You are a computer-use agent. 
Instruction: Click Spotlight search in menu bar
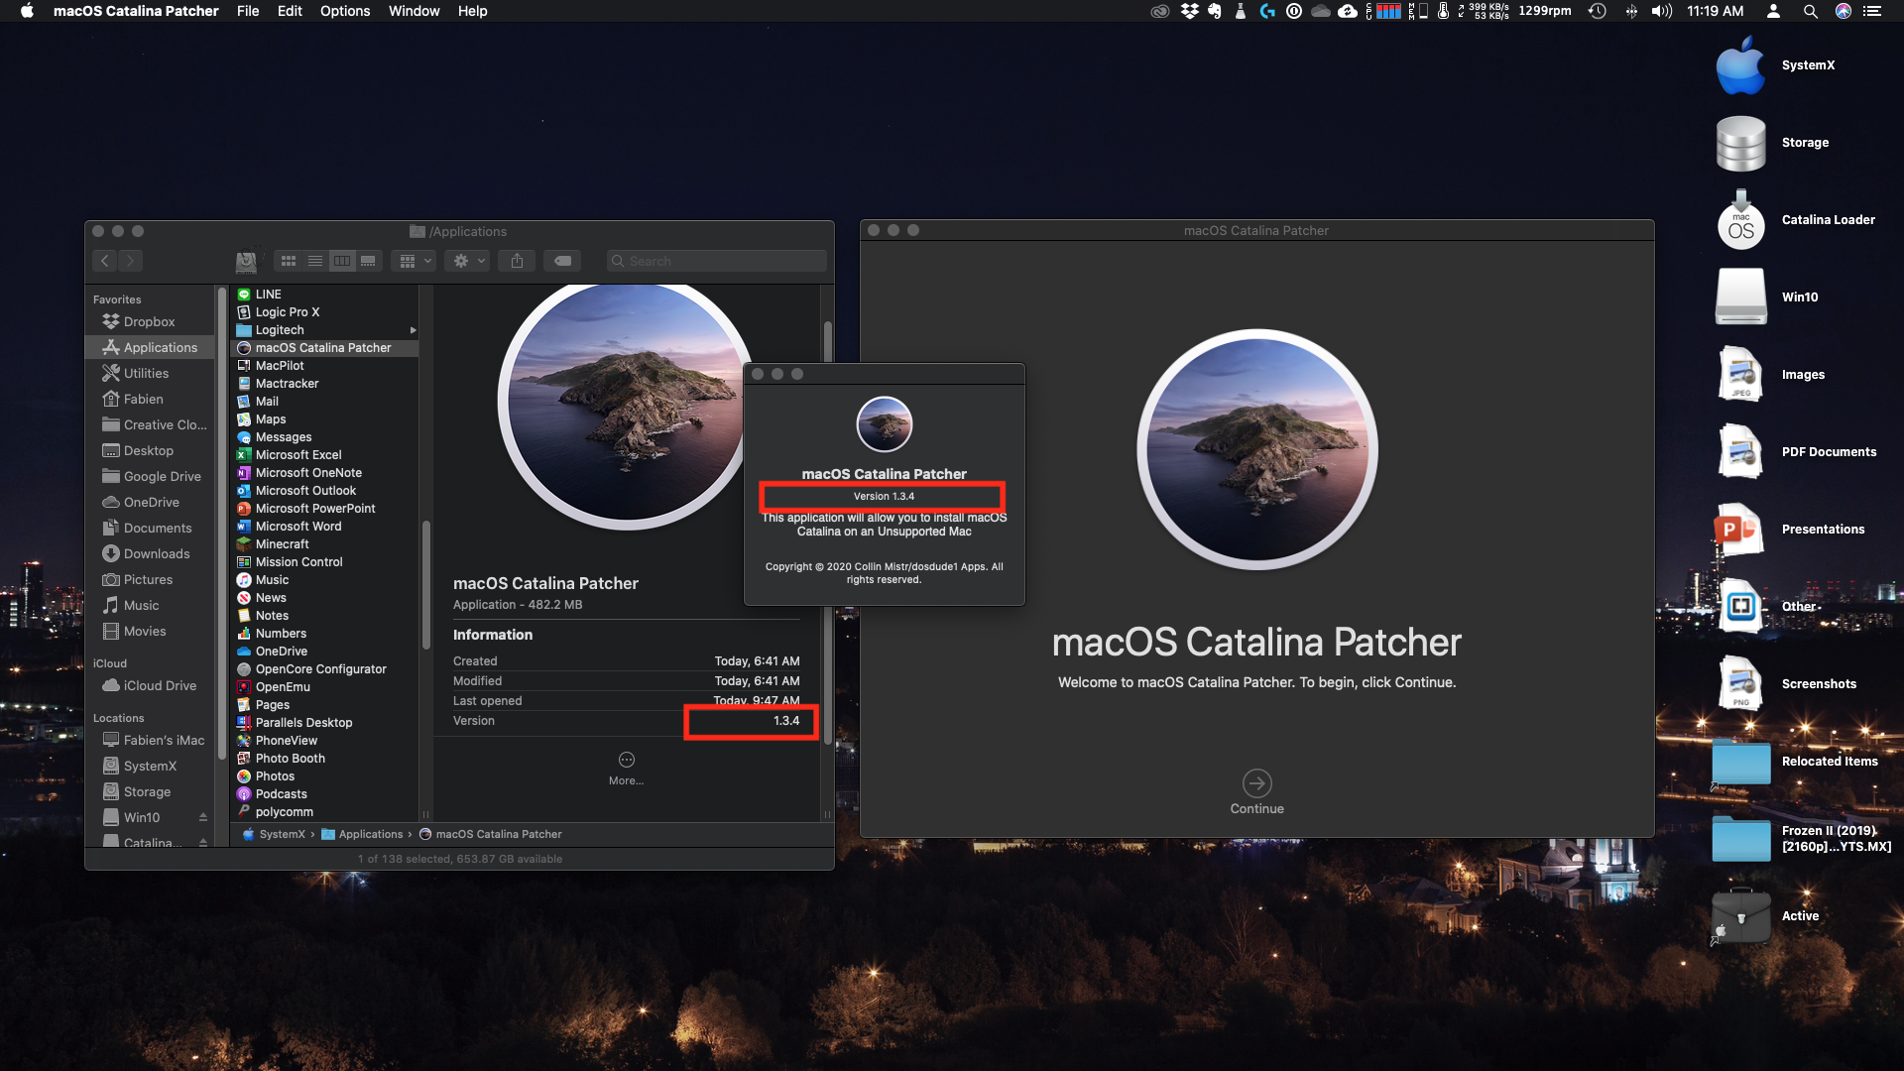coord(1810,11)
